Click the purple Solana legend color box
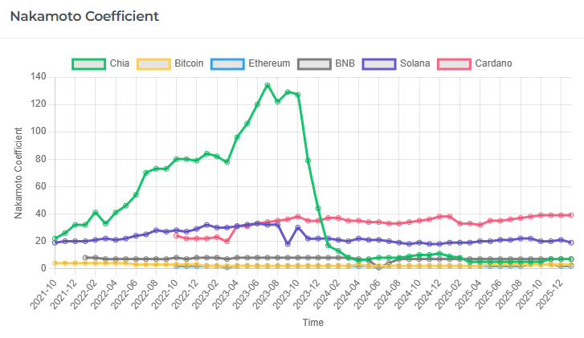Image resolution: width=584 pixels, height=338 pixels. pos(378,63)
